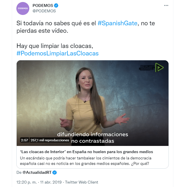Click the green RT Play logo on the video
Viewport: 180px width, 187px height.
click(159, 68)
